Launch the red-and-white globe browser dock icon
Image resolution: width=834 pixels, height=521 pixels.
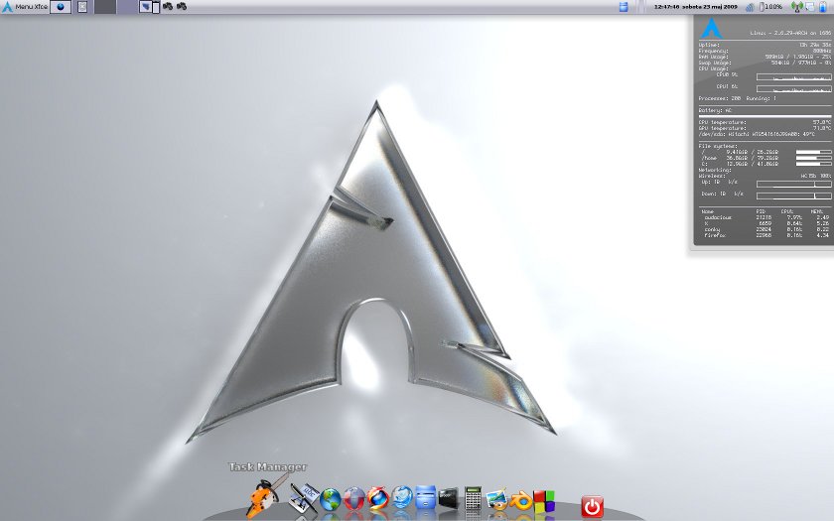click(353, 499)
